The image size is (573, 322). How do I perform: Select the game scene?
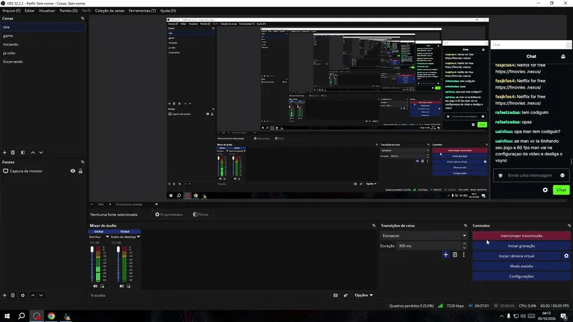[43, 36]
